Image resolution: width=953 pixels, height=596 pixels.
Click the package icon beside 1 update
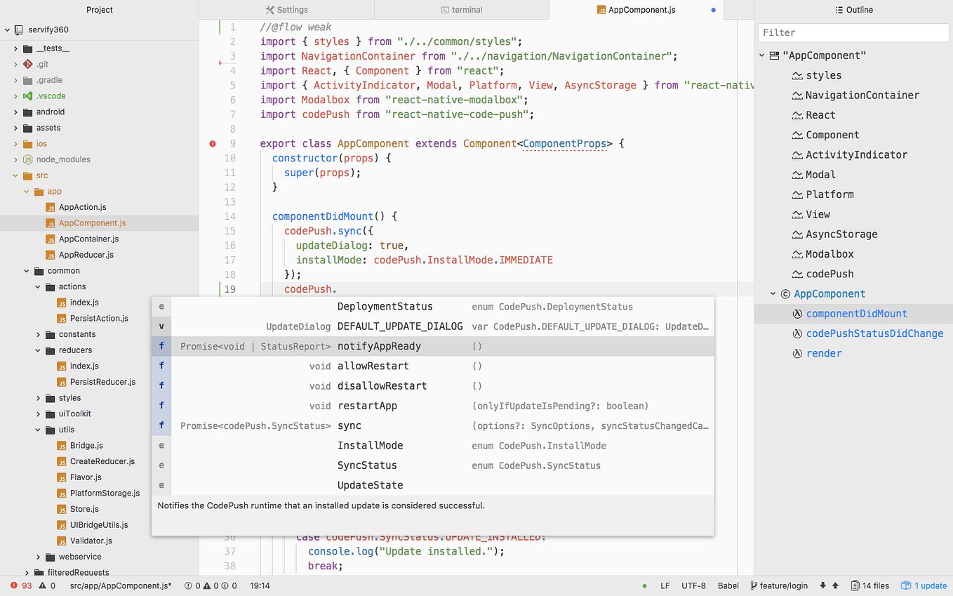click(906, 585)
